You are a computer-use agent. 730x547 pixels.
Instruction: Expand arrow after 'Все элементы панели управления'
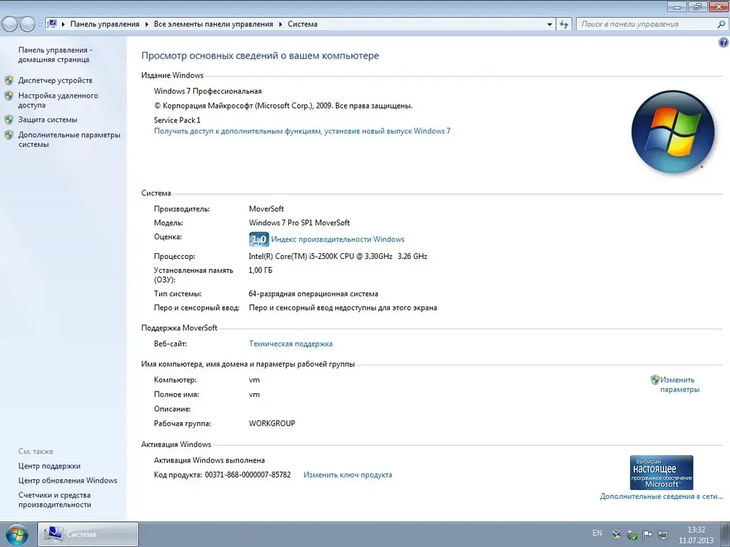[x=280, y=24]
